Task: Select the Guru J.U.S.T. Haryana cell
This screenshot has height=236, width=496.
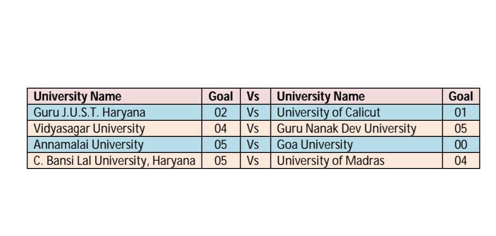Action: [114, 112]
